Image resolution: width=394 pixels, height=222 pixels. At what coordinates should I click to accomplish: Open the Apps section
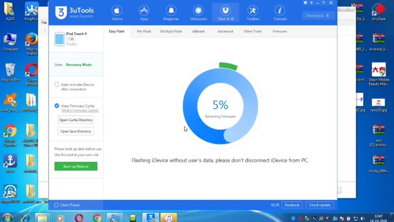pos(144,13)
